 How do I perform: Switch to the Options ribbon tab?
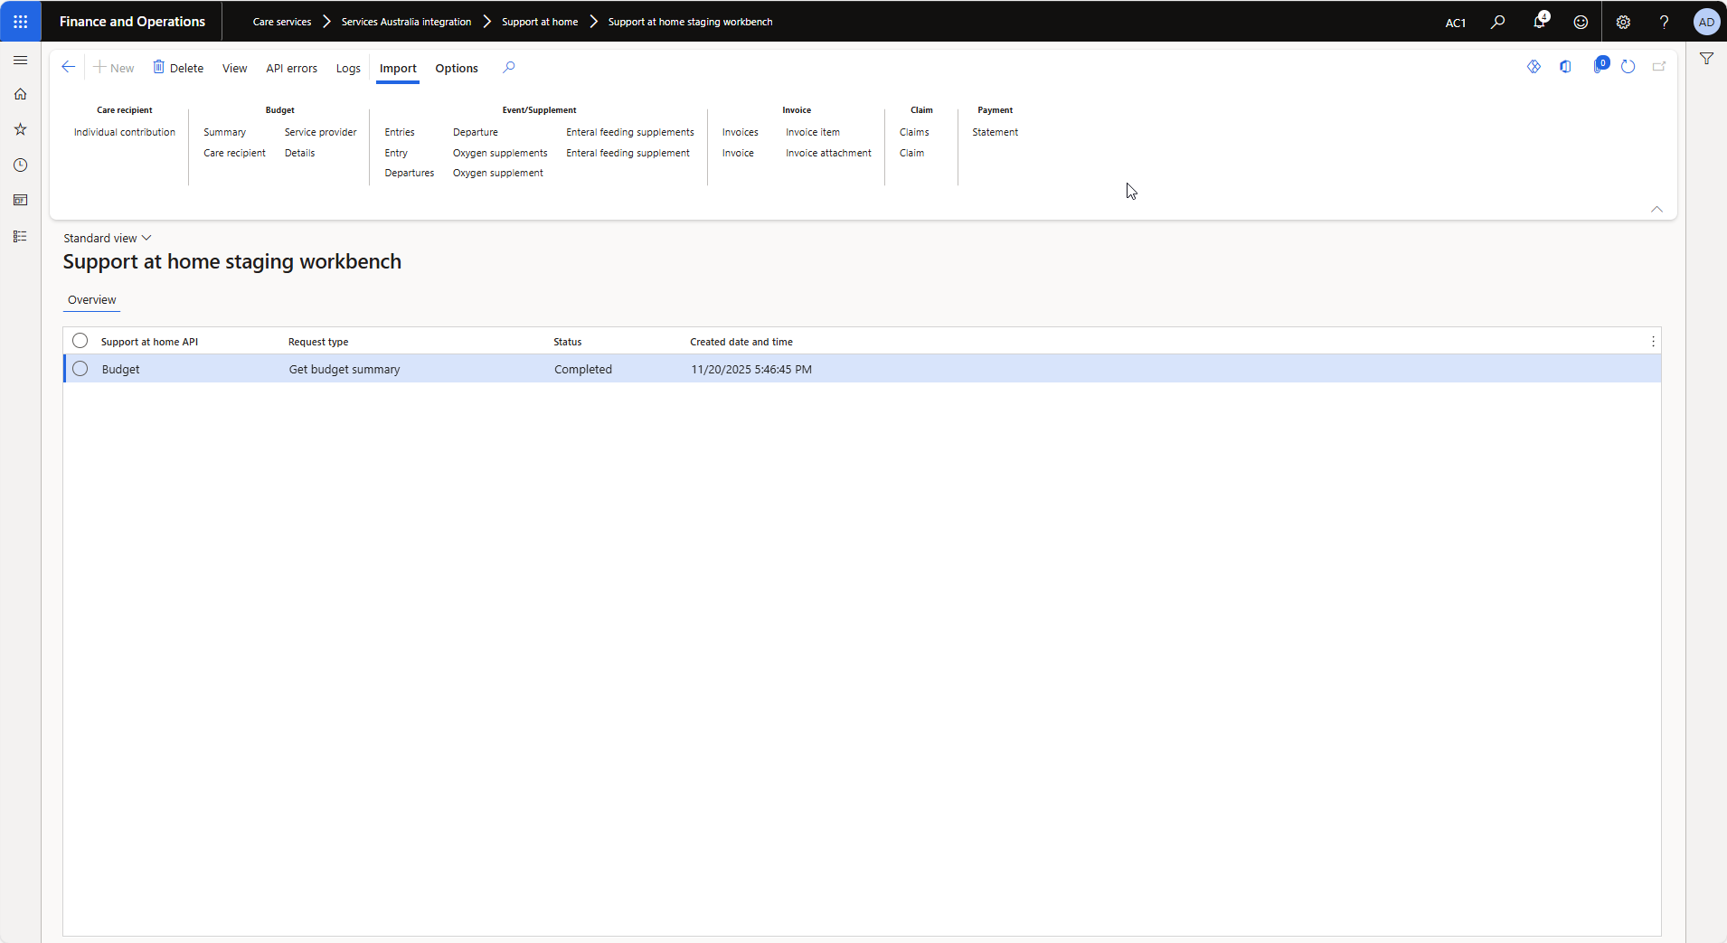point(456,68)
